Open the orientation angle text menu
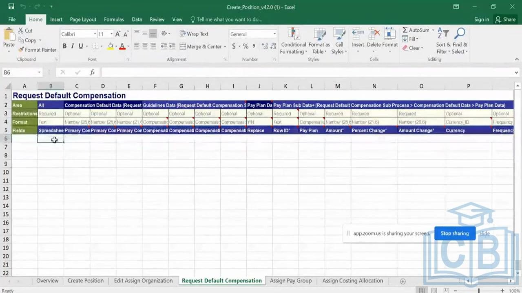522x293 pixels. click(165, 34)
